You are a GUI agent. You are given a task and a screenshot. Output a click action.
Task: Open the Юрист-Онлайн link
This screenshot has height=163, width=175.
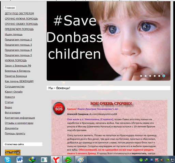[x=14, y=92]
